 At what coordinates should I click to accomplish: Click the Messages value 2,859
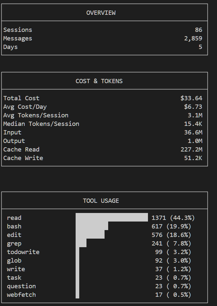click(193, 38)
